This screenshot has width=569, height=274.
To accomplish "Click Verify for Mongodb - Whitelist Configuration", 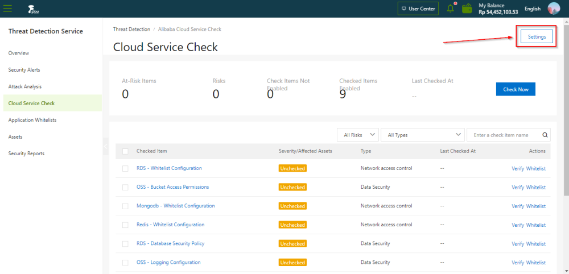I will pyautogui.click(x=518, y=206).
